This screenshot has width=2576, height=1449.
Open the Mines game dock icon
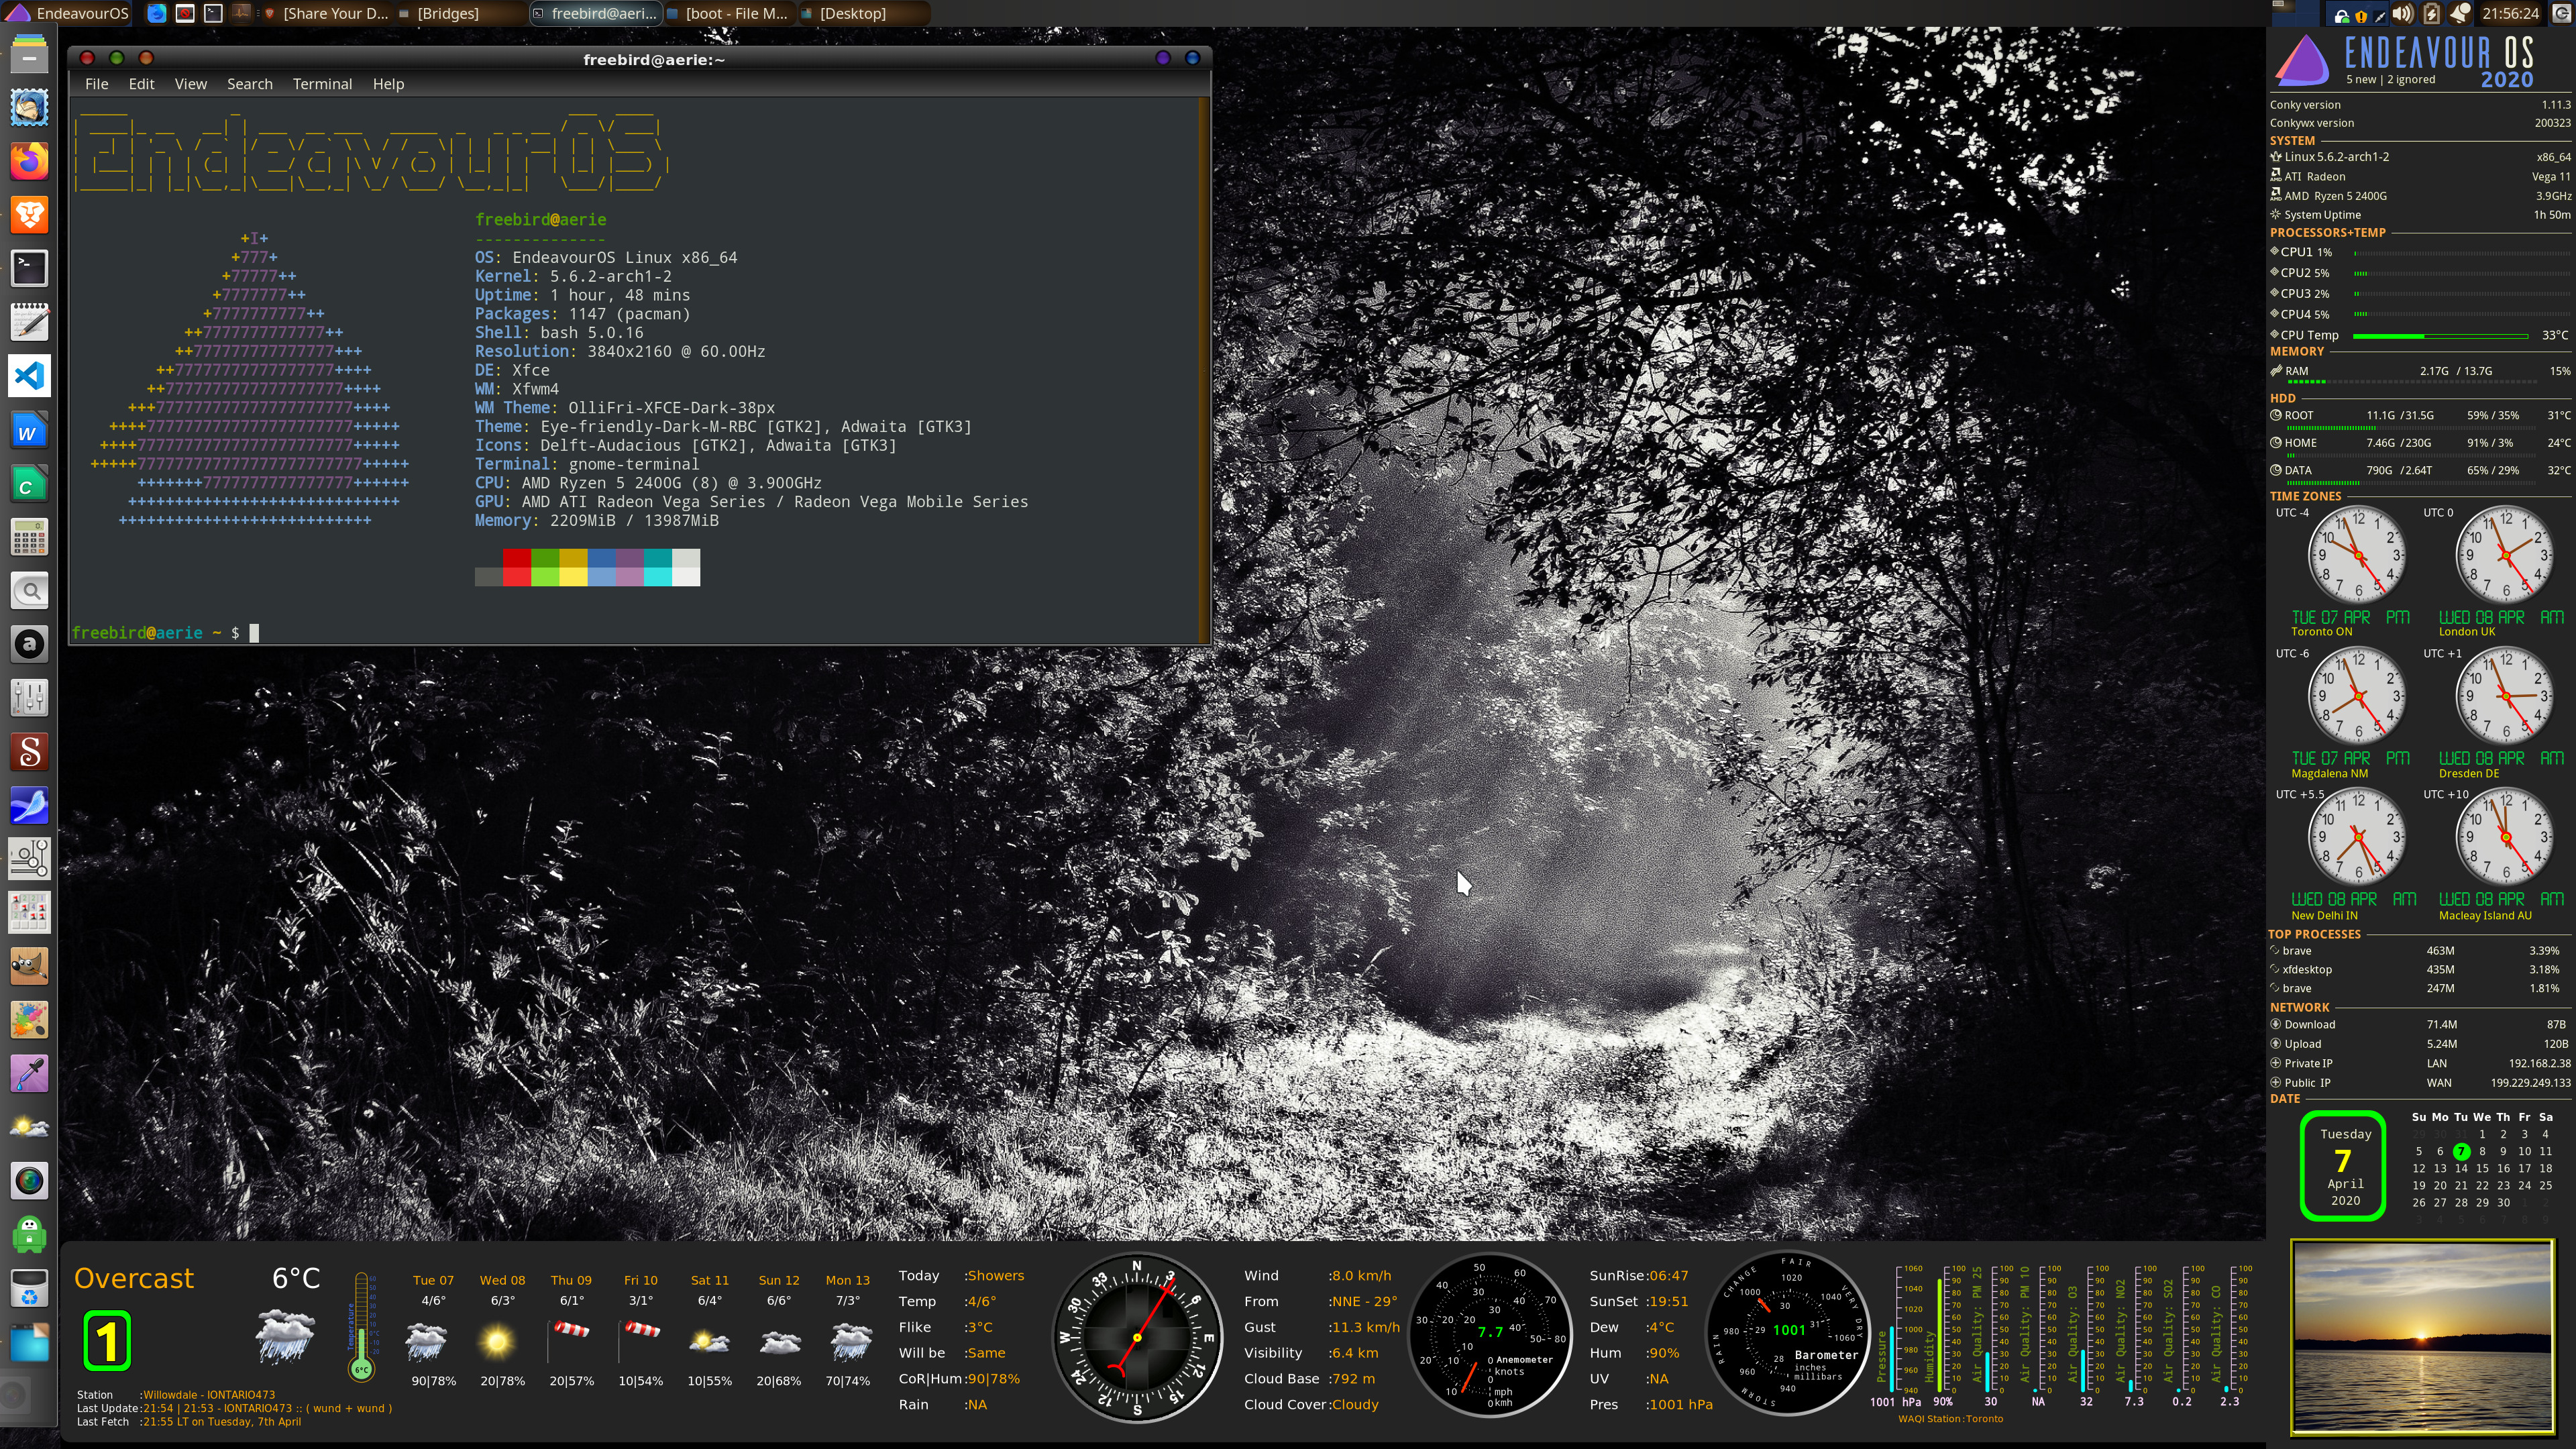coord(29,912)
